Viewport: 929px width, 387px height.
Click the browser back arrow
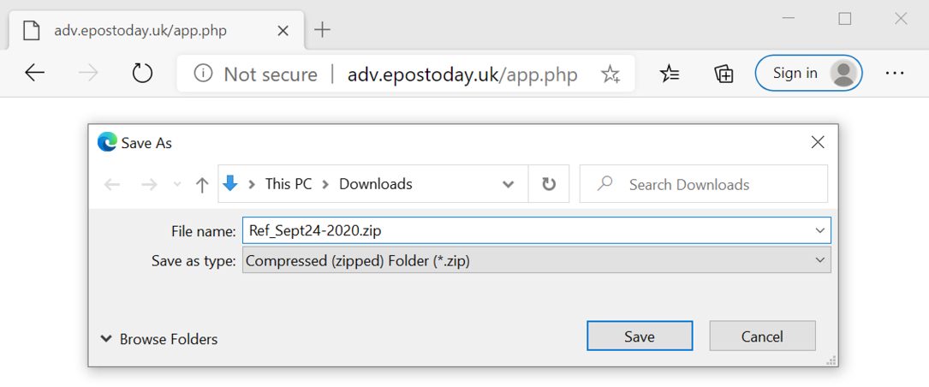(35, 74)
